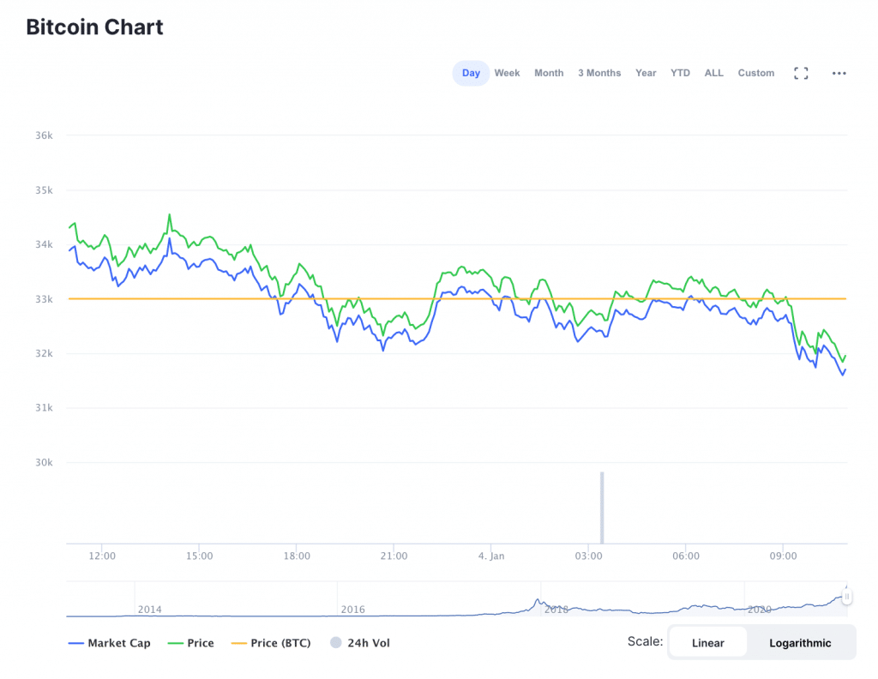Click the 2014 area in navigator
This screenshot has width=878, height=679.
tap(149, 609)
